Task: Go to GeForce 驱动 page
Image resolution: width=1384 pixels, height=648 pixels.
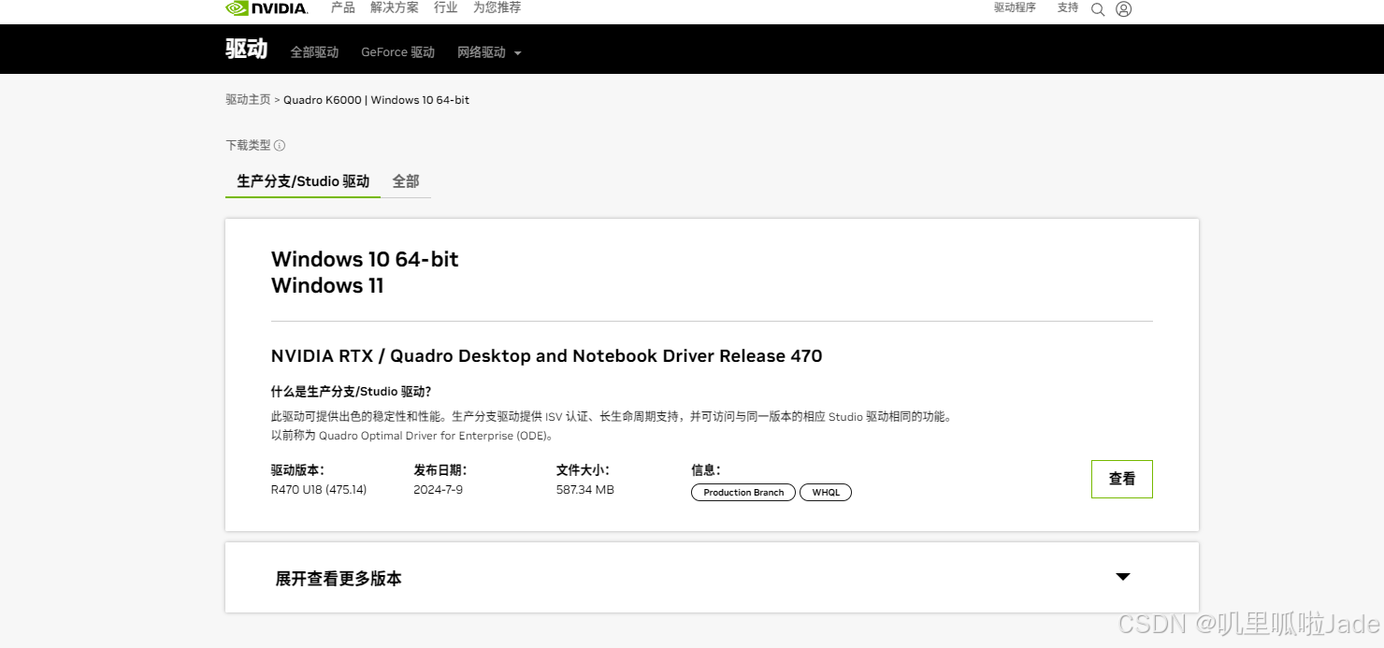Action: pos(398,52)
